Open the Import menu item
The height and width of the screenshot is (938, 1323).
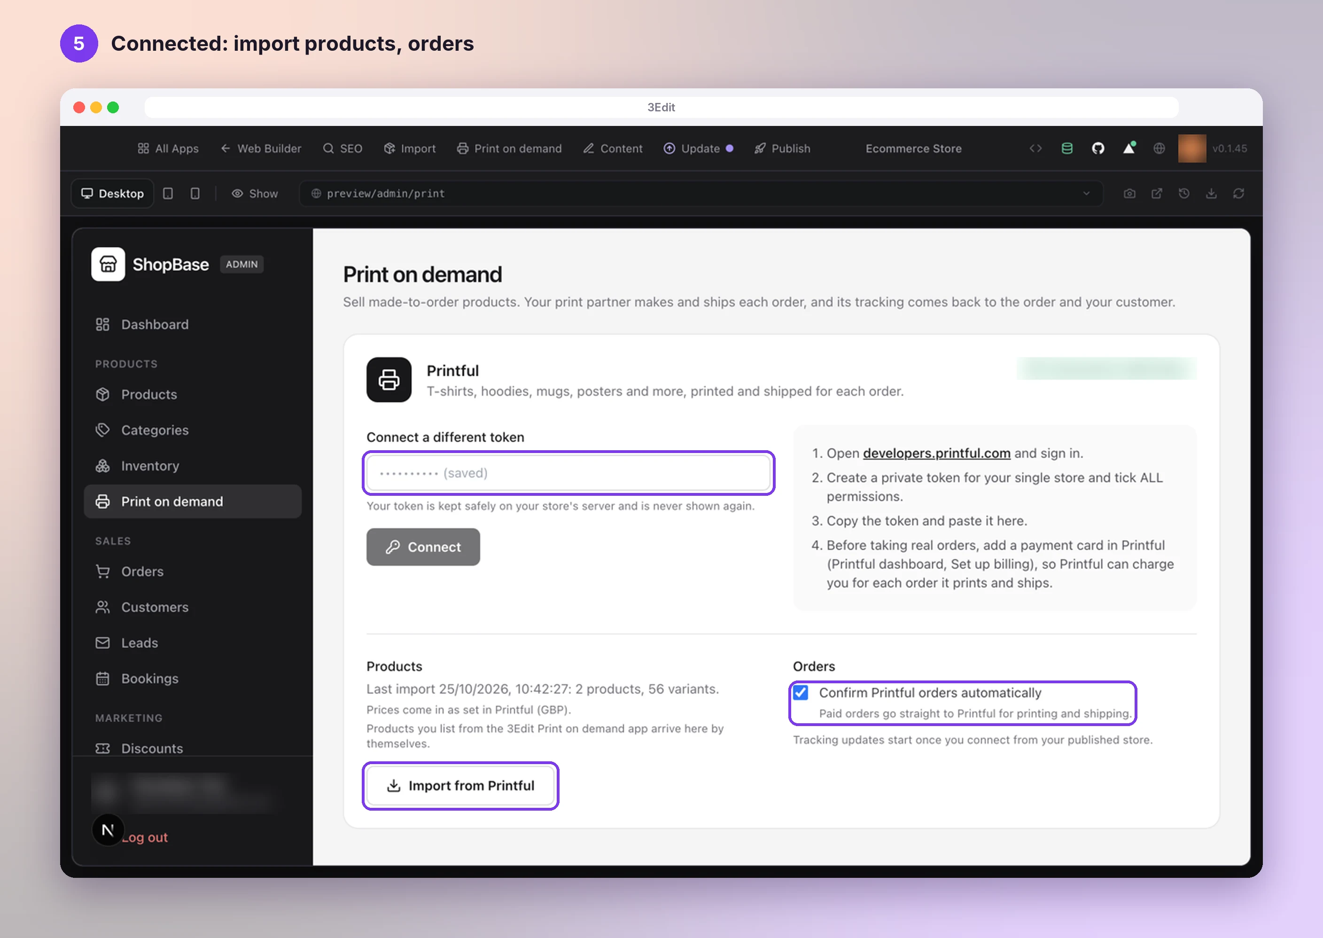pos(409,149)
